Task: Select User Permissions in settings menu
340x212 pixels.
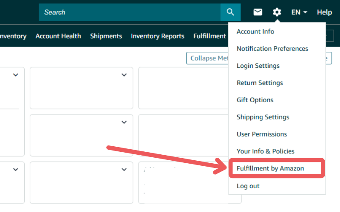Action: [x=262, y=134]
